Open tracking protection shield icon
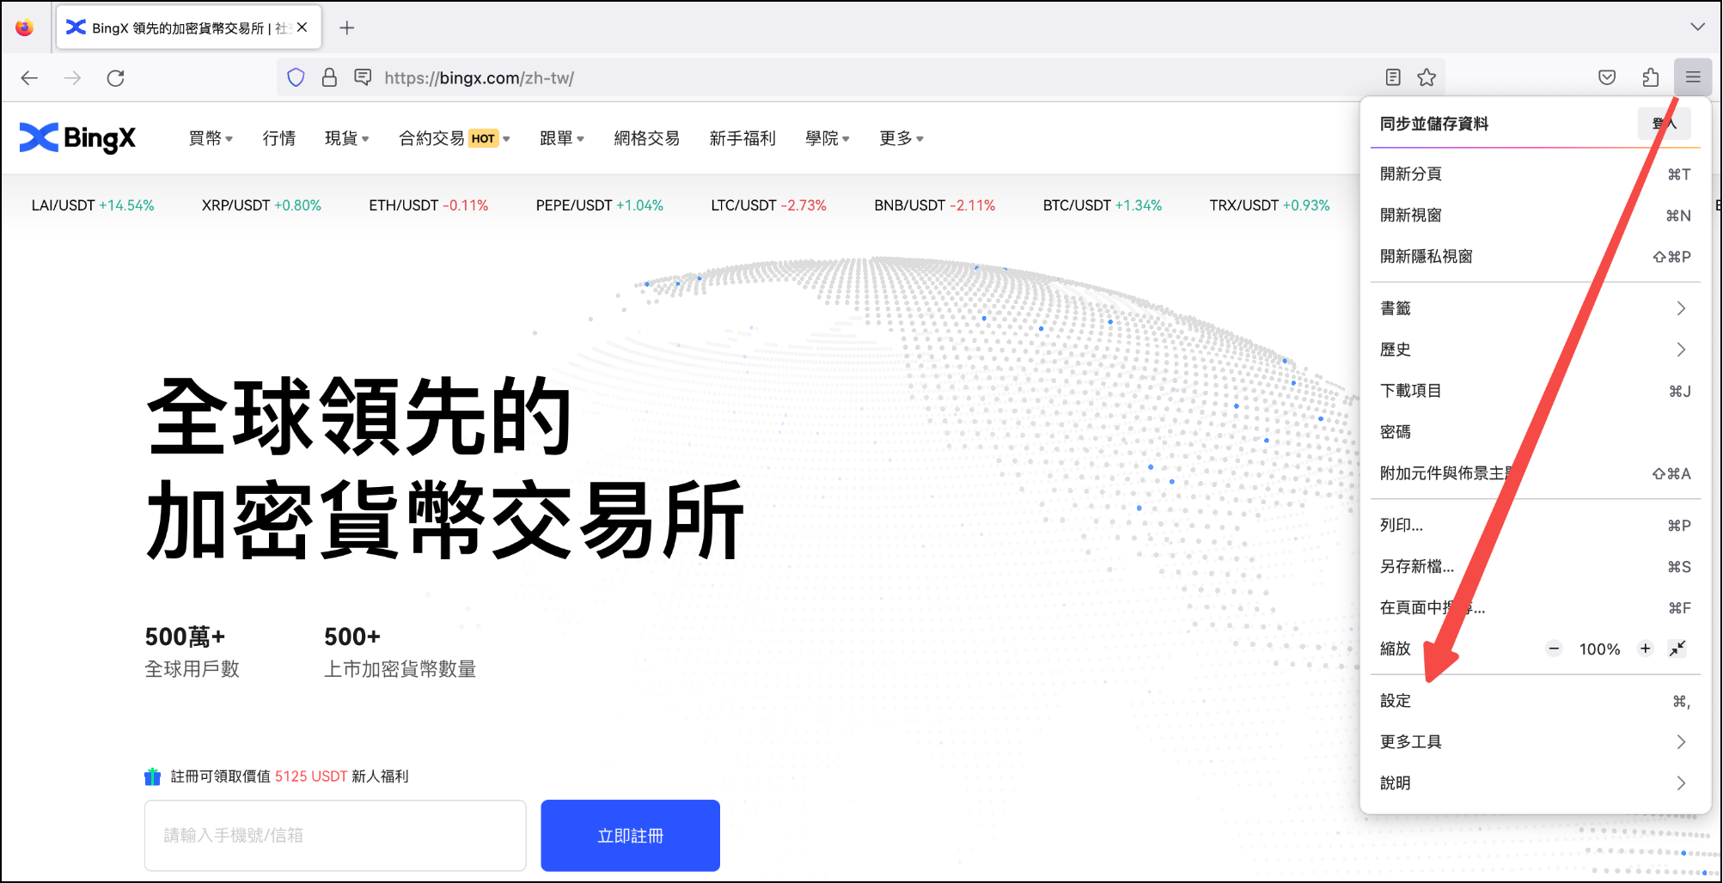 click(x=296, y=78)
